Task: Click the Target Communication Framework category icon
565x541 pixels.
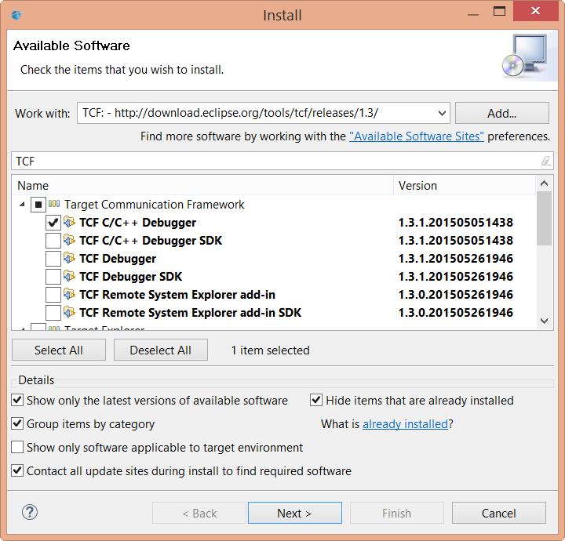Action: pyautogui.click(x=54, y=204)
